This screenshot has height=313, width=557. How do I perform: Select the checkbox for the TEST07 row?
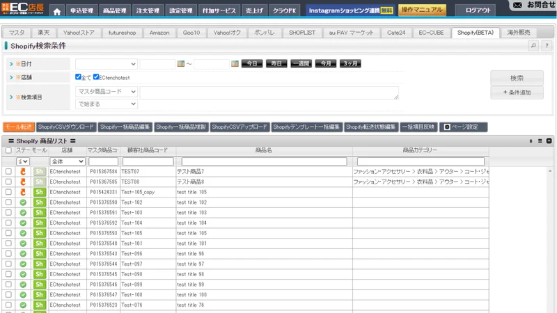(x=8, y=171)
